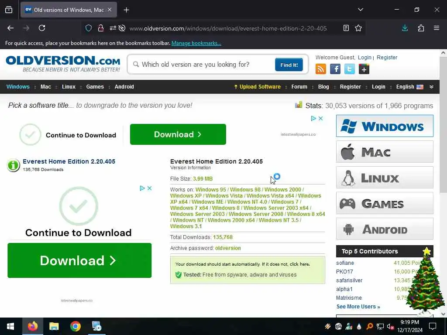447x335 pixels.
Task: Open Firefox from the taskbar
Action: click(x=32, y=326)
